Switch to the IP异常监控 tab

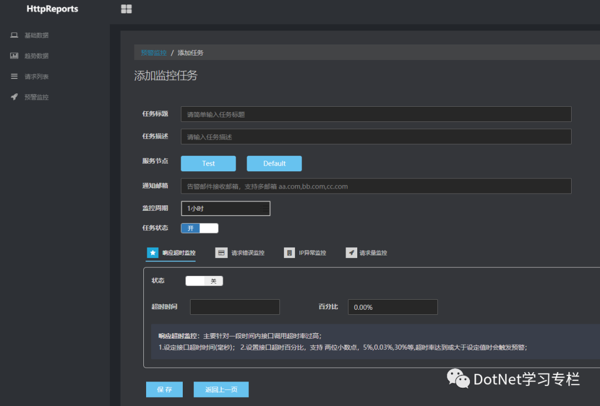[305, 253]
